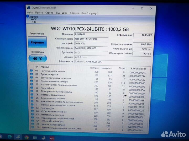Maximize the CrystalDiskInfo window
Image resolution: width=189 pixels, height=141 pixels.
[x=142, y=8]
